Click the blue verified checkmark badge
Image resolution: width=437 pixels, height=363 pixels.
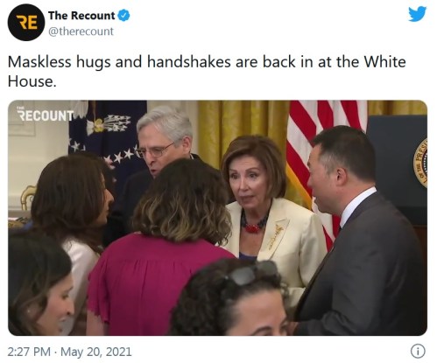point(123,16)
